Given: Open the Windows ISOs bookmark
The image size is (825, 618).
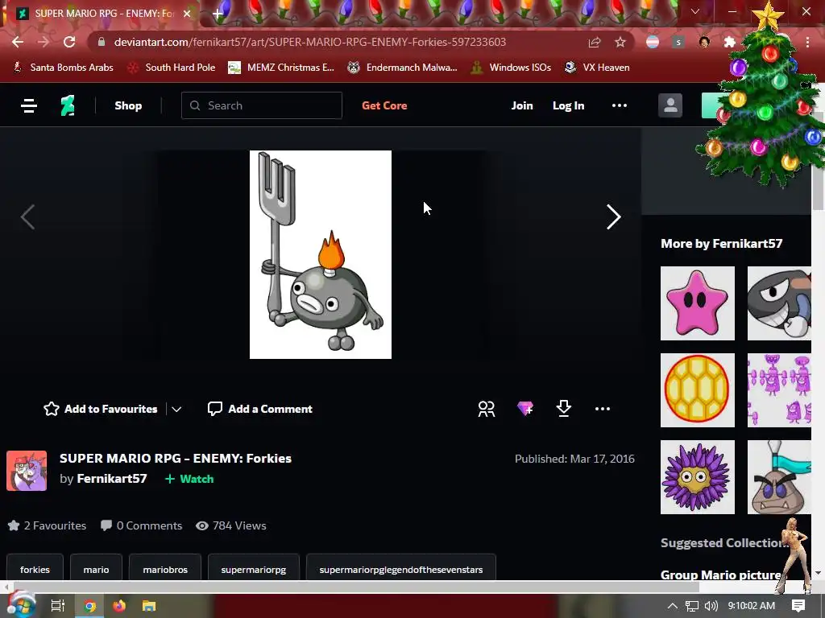Looking at the screenshot, I should coord(511,68).
